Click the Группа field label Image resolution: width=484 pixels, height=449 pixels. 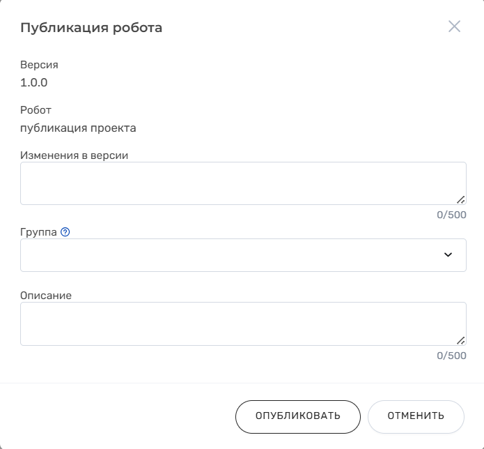(x=38, y=232)
